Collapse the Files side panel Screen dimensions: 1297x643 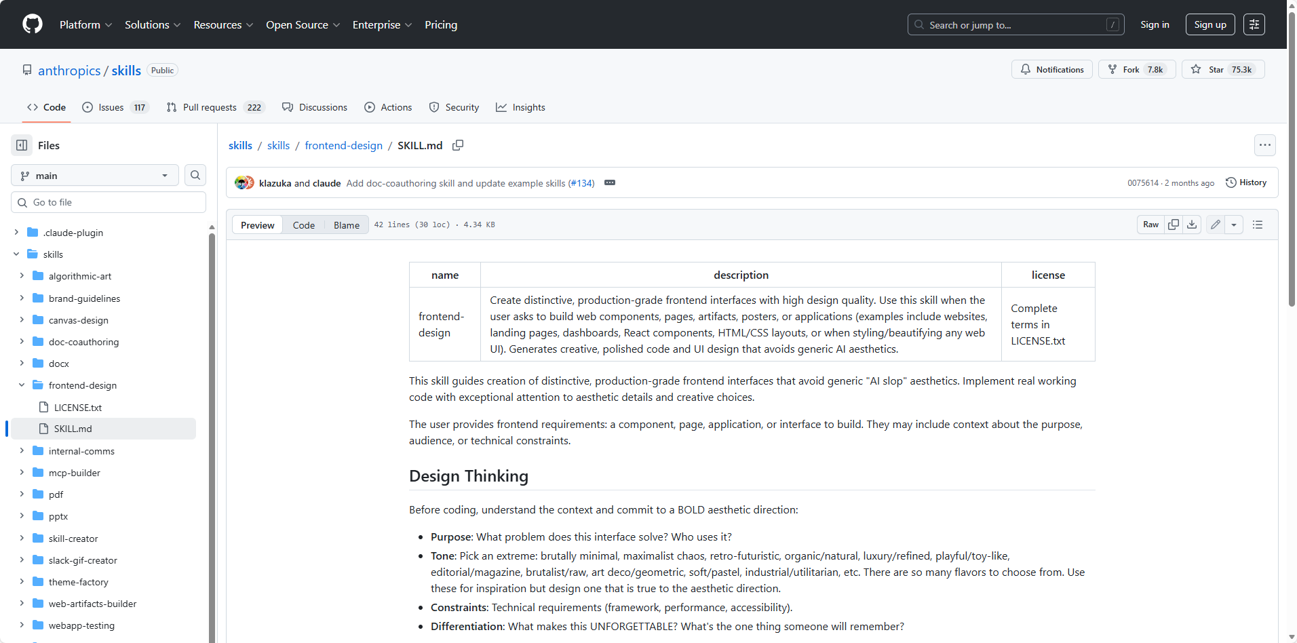[22, 145]
